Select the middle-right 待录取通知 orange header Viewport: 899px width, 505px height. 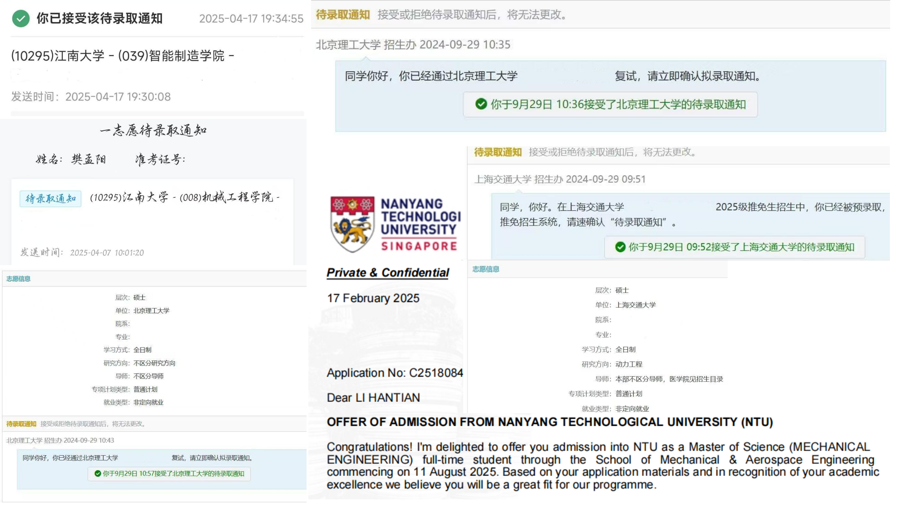(498, 152)
